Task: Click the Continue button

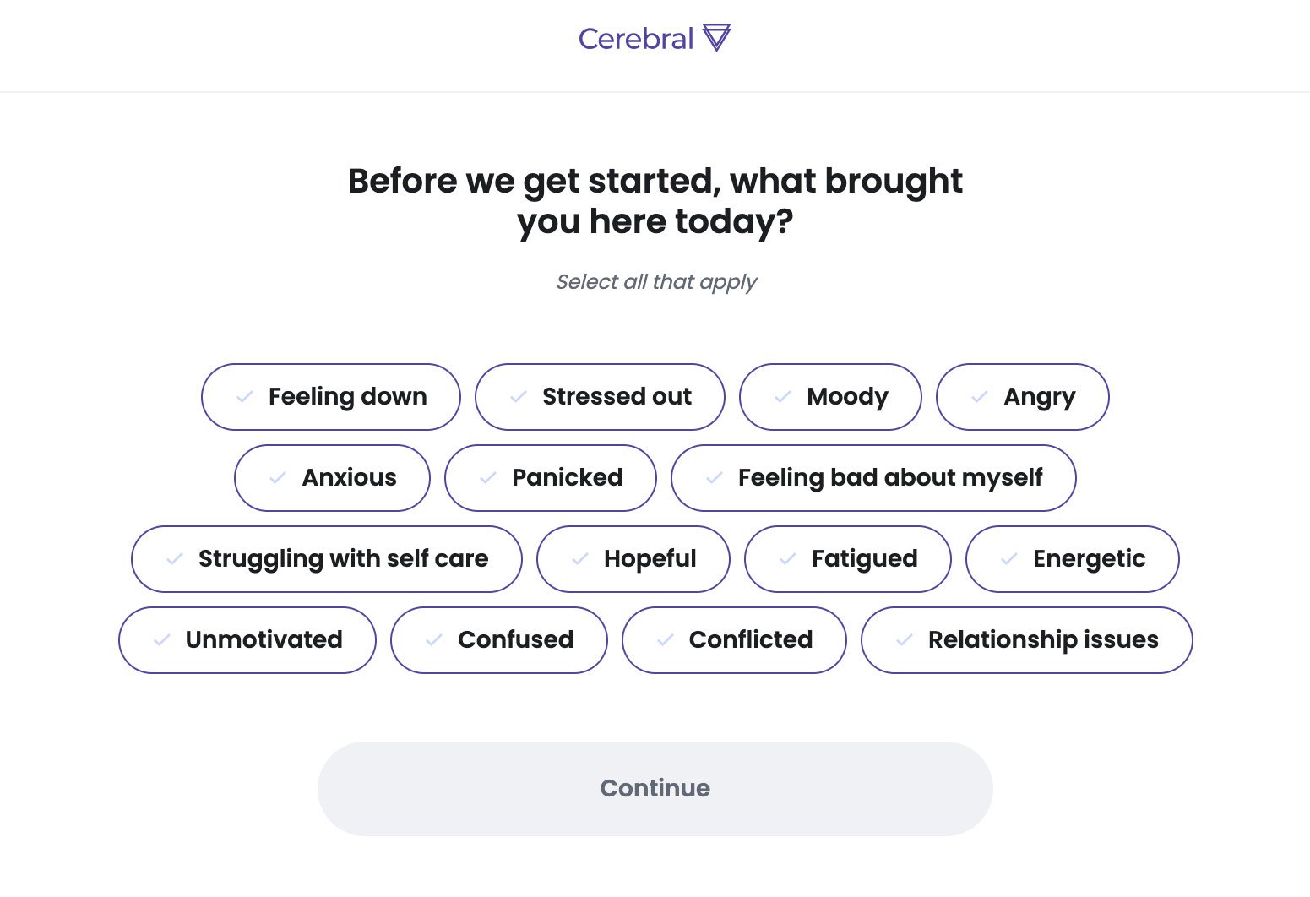Action: click(x=655, y=789)
